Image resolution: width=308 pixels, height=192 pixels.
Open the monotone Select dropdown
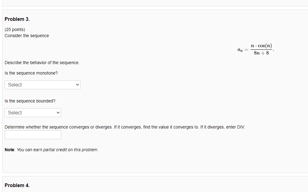point(42,85)
